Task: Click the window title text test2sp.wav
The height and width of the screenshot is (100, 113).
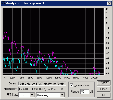Action: tap(33, 3)
